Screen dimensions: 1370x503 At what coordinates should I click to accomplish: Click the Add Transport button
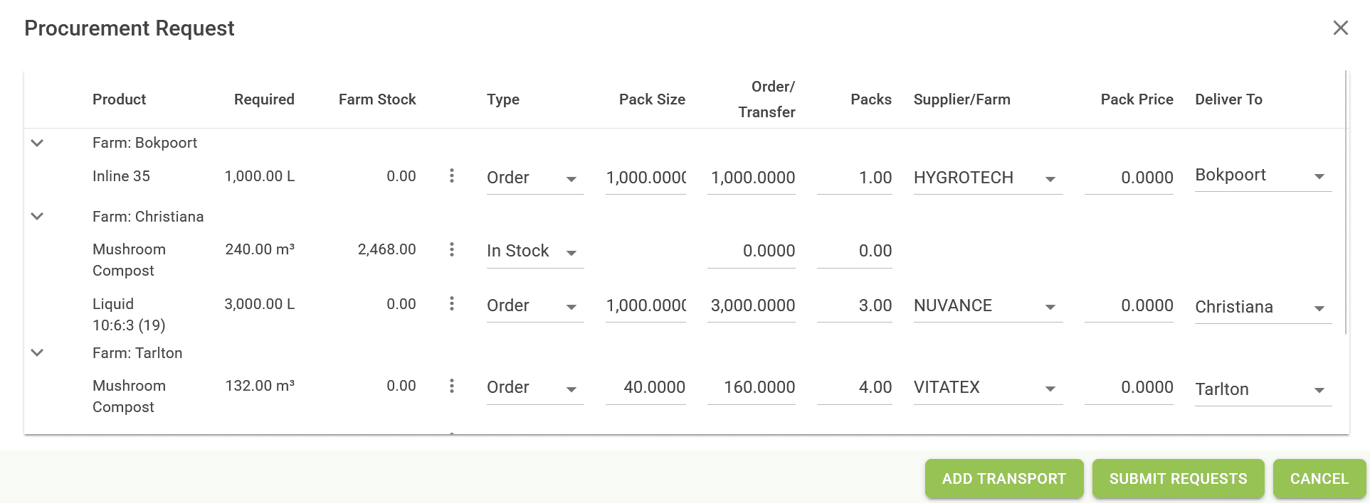1003,479
